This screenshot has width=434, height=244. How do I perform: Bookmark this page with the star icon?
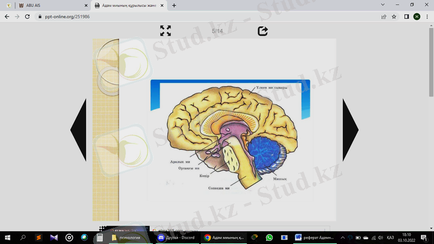(x=394, y=16)
